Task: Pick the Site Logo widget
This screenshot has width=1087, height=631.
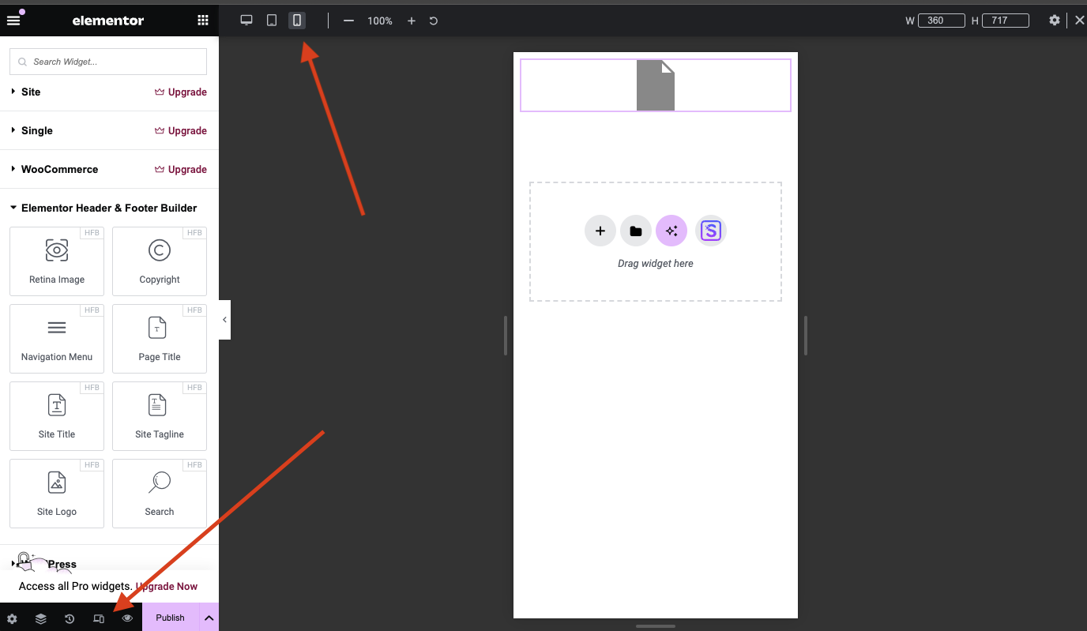Action: 57,493
